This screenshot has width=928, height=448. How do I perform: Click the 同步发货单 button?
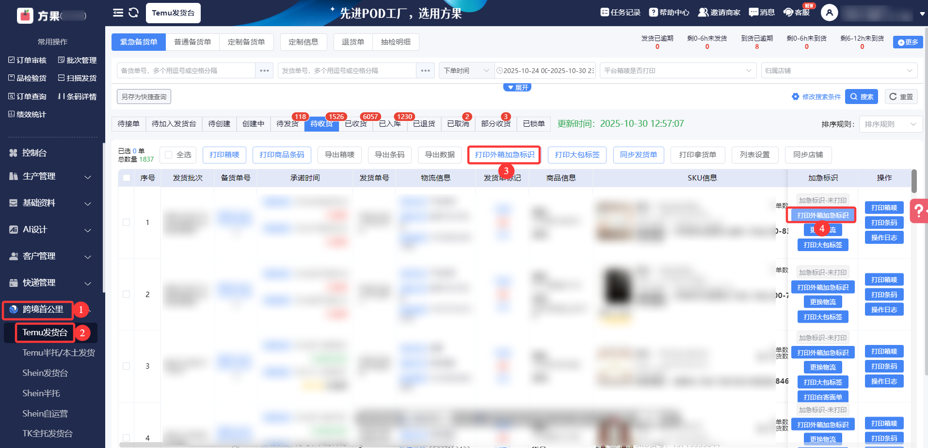[639, 155]
